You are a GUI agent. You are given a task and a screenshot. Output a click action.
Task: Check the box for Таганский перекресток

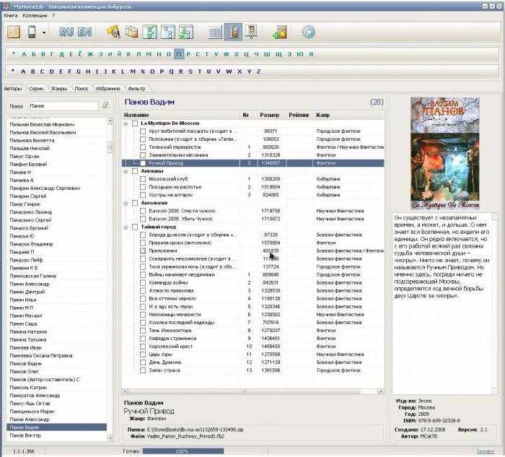[x=143, y=147]
